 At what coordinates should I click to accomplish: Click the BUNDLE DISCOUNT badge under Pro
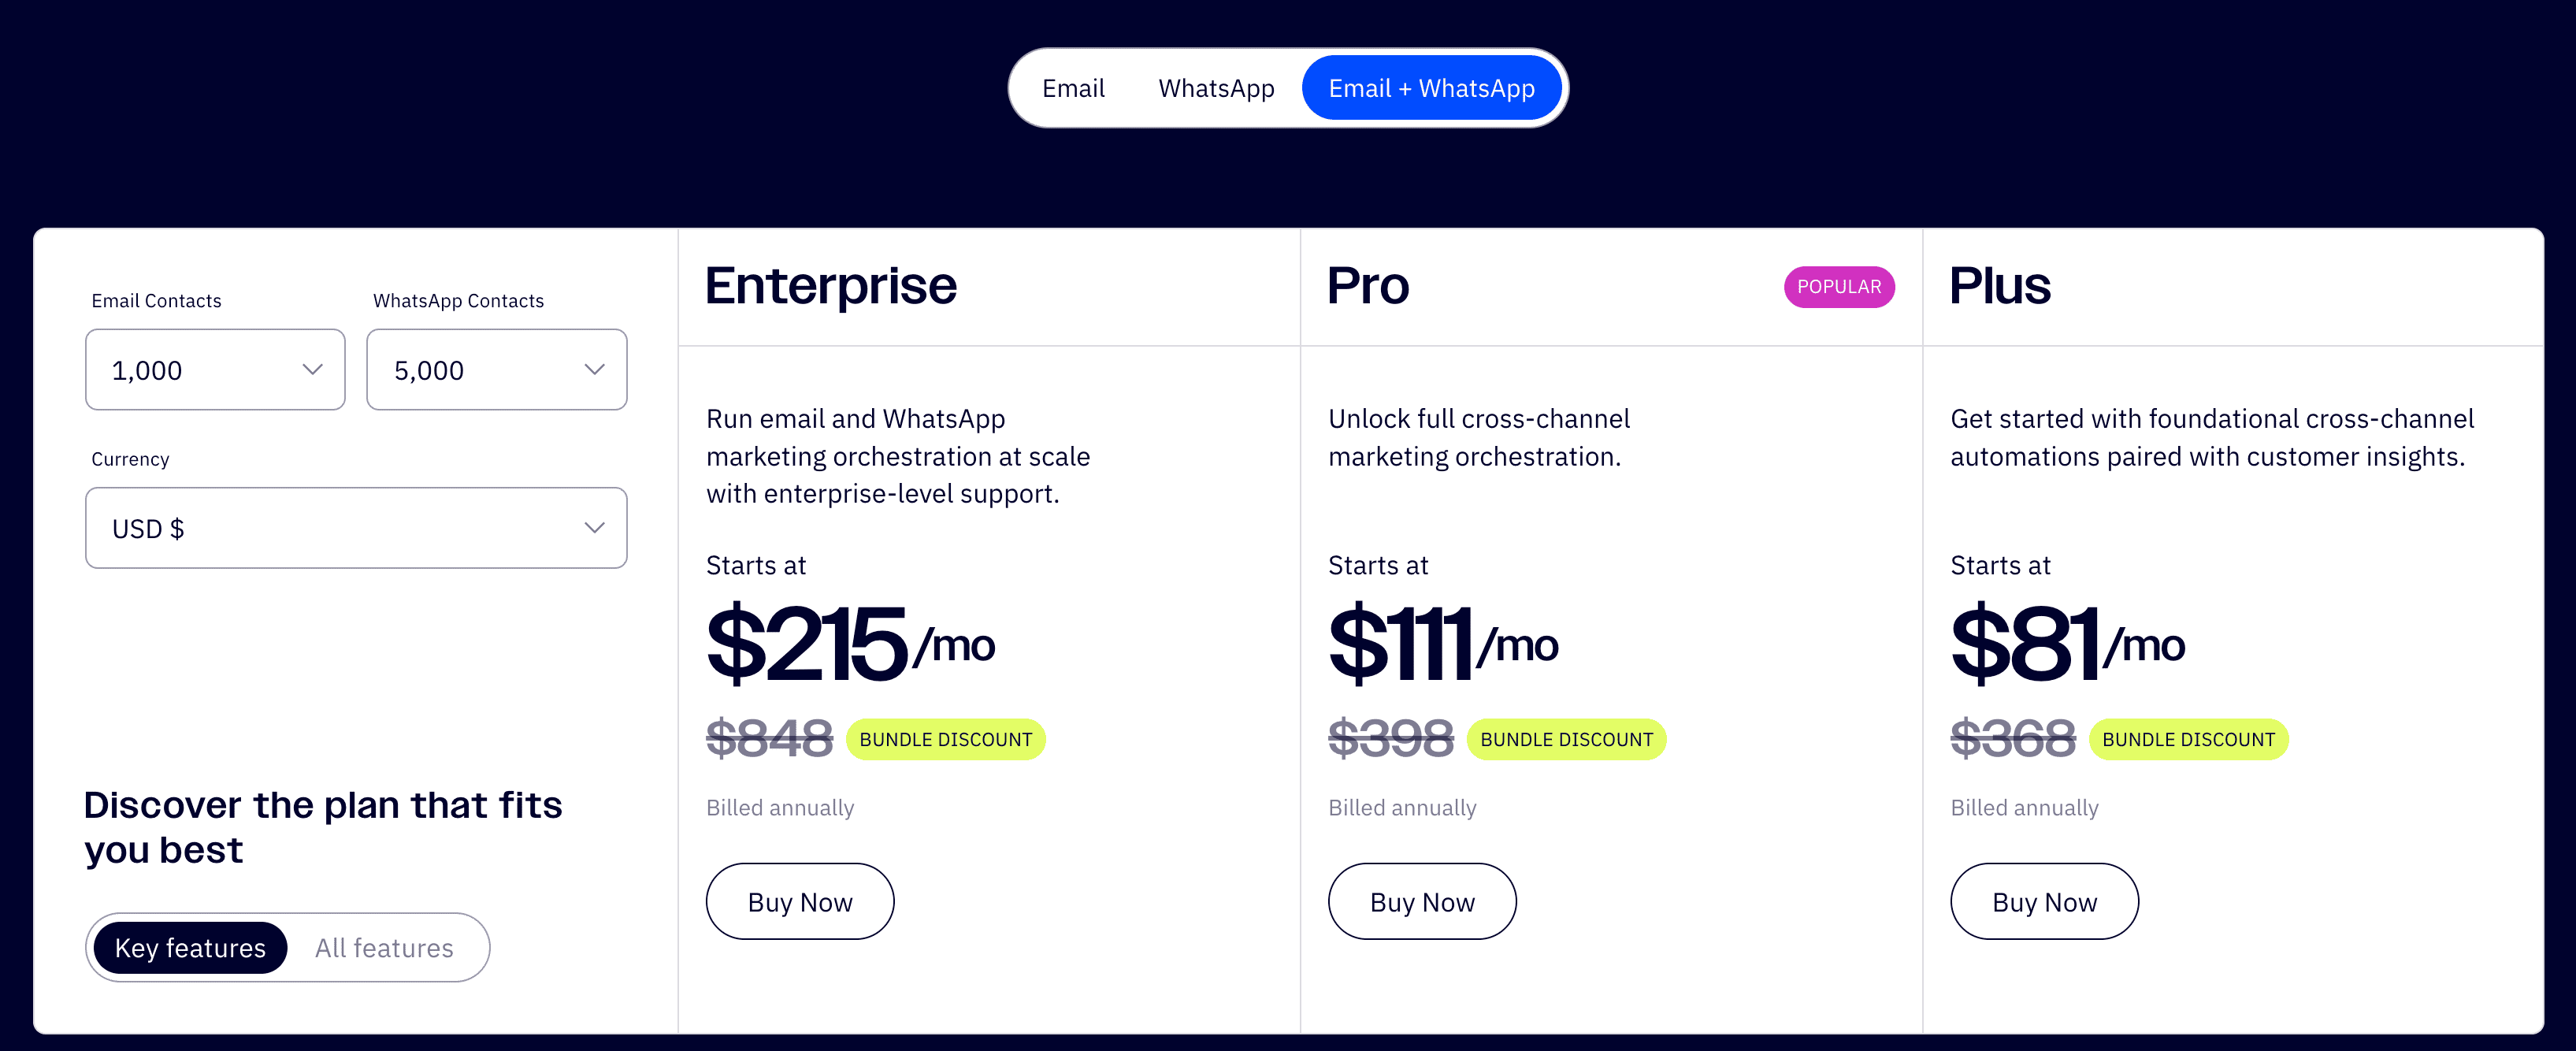(1566, 740)
